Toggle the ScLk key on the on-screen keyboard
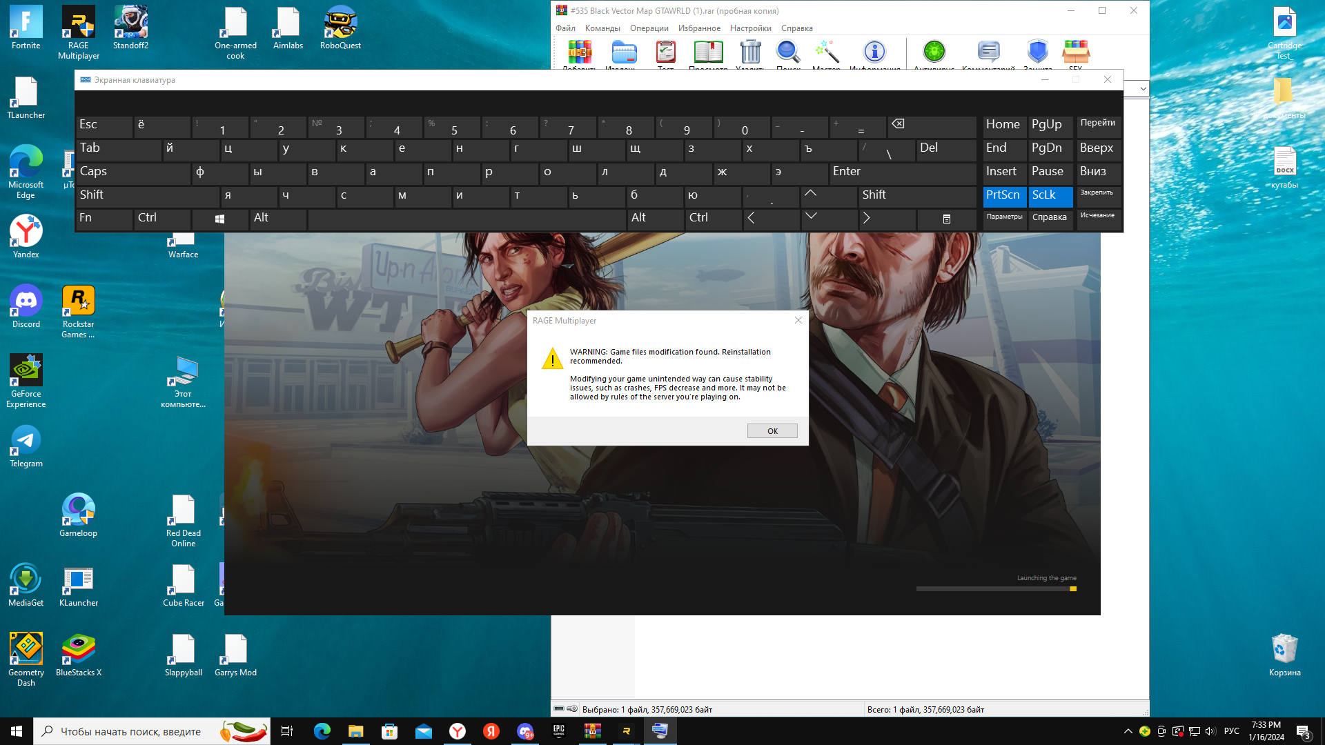 pyautogui.click(x=1051, y=196)
